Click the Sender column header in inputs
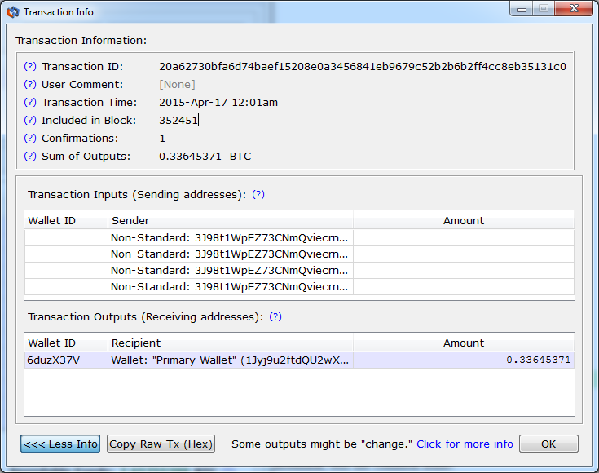 (231, 221)
